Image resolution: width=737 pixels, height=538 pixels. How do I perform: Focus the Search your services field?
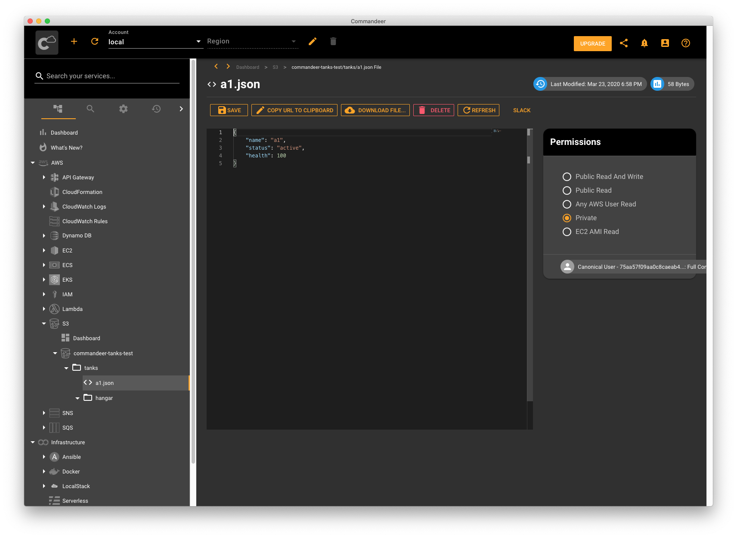coord(107,76)
